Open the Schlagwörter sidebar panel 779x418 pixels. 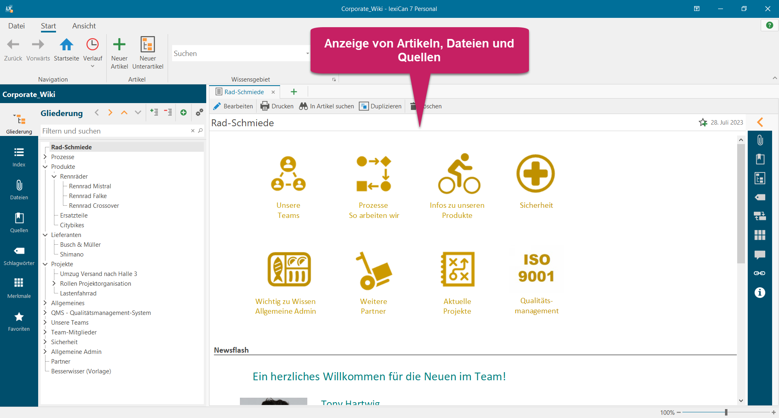[19, 256]
